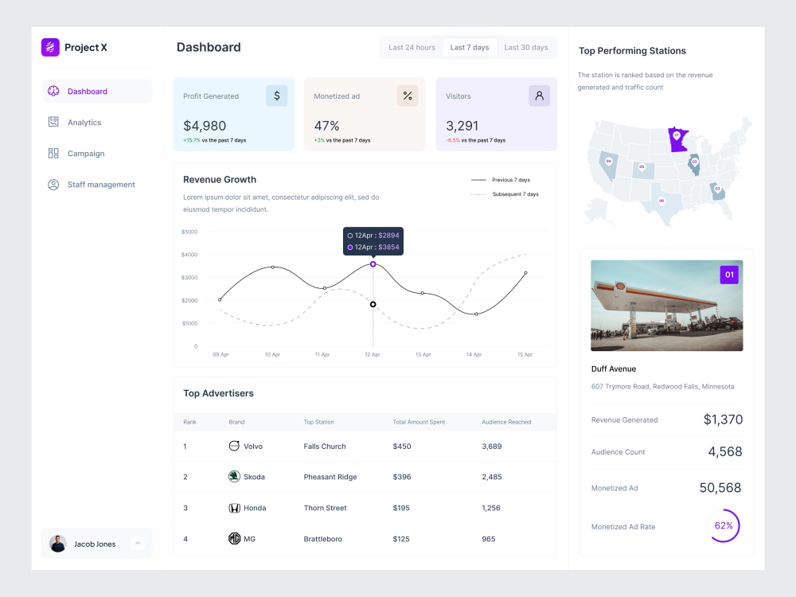Click the $450 amount for Volvo
Screen dimensions: 796x597
402,447
